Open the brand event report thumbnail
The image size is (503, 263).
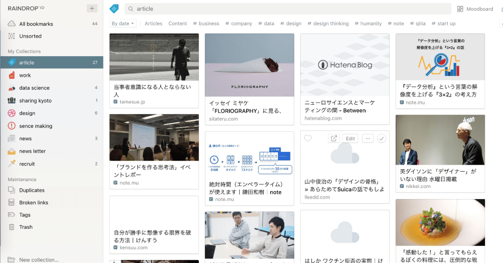click(154, 137)
